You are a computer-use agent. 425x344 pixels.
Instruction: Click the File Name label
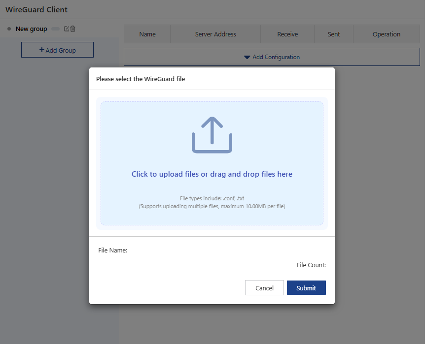click(x=113, y=250)
